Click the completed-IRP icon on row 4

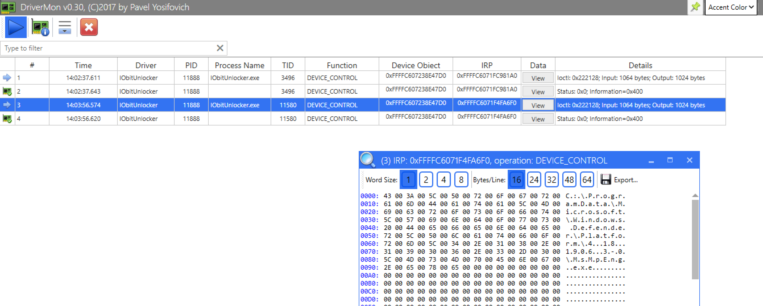click(7, 119)
